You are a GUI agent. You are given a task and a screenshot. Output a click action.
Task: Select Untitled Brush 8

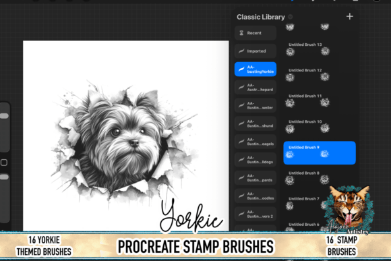320,178
